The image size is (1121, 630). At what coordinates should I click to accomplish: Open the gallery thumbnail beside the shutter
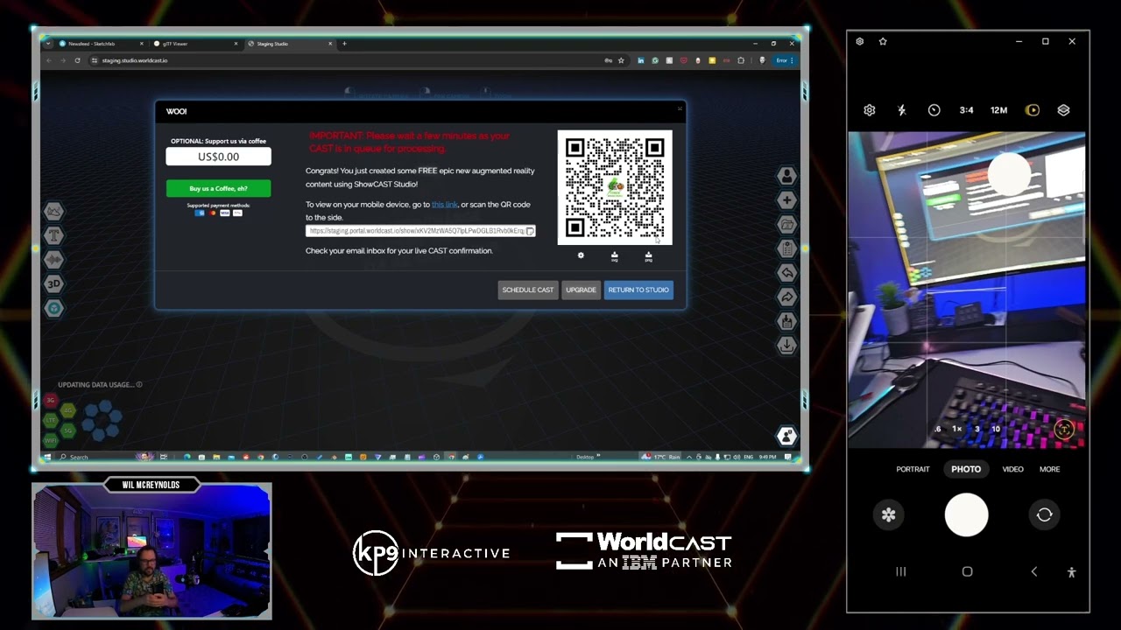[888, 514]
